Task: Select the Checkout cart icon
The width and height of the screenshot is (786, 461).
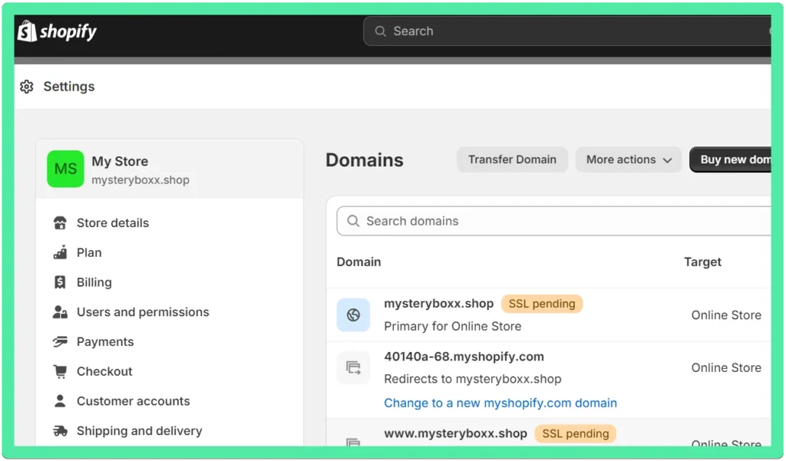Action: point(60,371)
